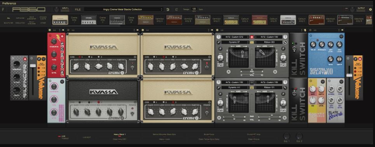Flip the upper Kill Switch toggle
This screenshot has height=147, width=375.
coord(294,48)
